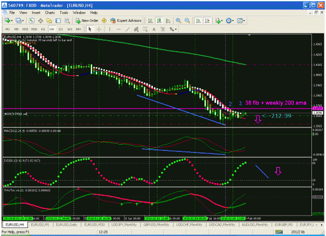Viewport: 326px width, 236px height.
Task: Open the Navigator folder-star icon
Action: [x=49, y=20]
